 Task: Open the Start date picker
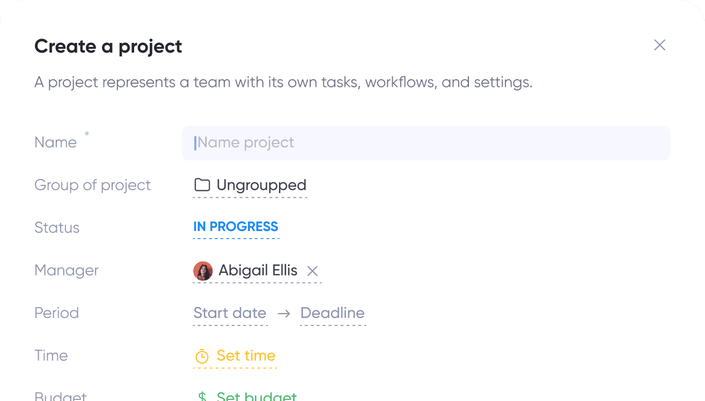[x=230, y=313]
